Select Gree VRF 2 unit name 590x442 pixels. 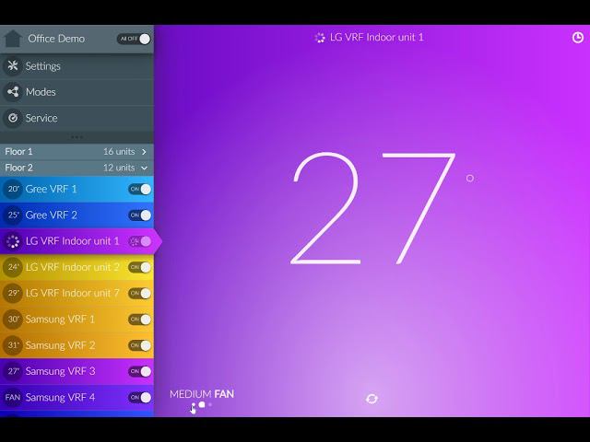[x=51, y=215]
